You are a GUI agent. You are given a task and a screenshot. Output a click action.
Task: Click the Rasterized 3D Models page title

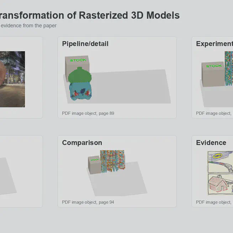coord(90,15)
